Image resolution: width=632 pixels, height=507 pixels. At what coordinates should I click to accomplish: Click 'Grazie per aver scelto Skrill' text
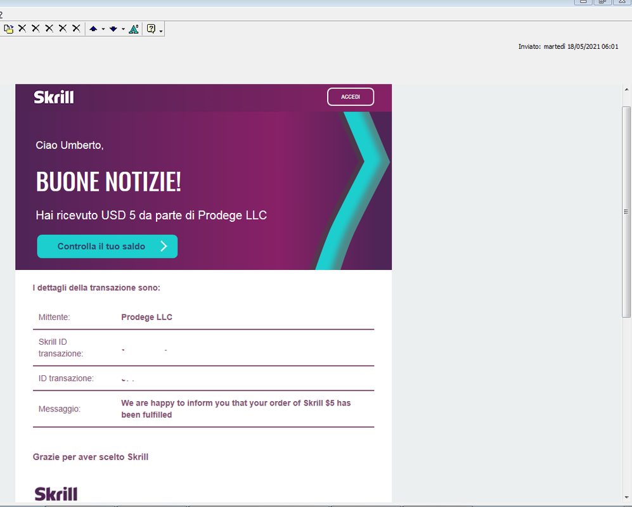click(91, 457)
